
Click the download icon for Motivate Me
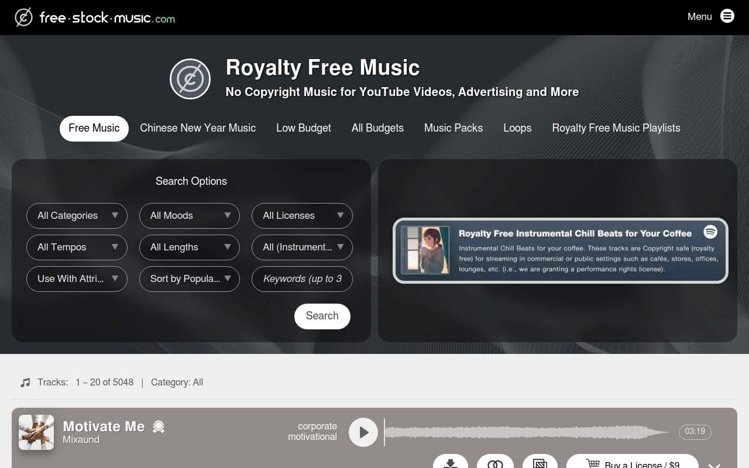point(450,464)
